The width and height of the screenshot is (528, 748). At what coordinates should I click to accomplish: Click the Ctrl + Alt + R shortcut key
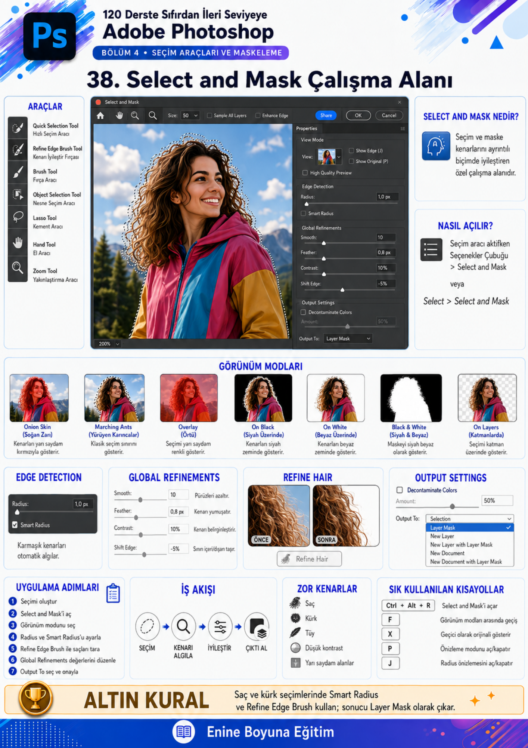pyautogui.click(x=408, y=606)
